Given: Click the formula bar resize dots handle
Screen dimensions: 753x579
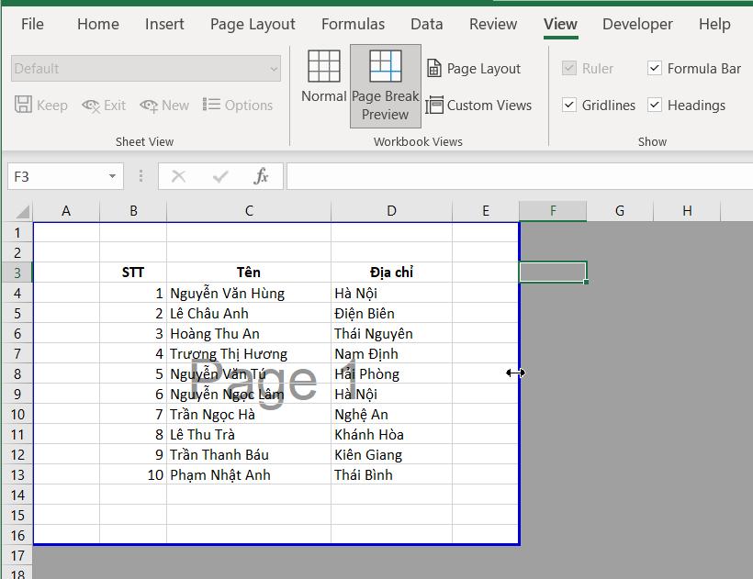Looking at the screenshot, I should coord(140,176).
